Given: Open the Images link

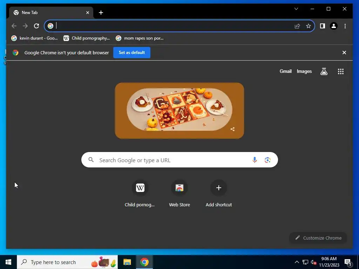Looking at the screenshot, I should (304, 71).
